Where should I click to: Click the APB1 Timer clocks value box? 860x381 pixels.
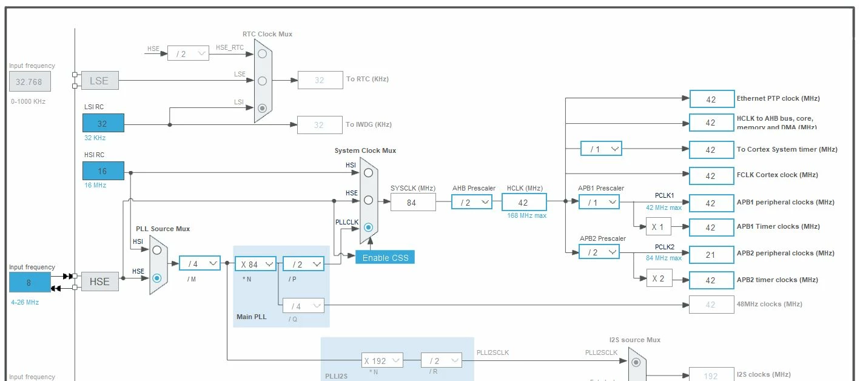click(x=711, y=228)
